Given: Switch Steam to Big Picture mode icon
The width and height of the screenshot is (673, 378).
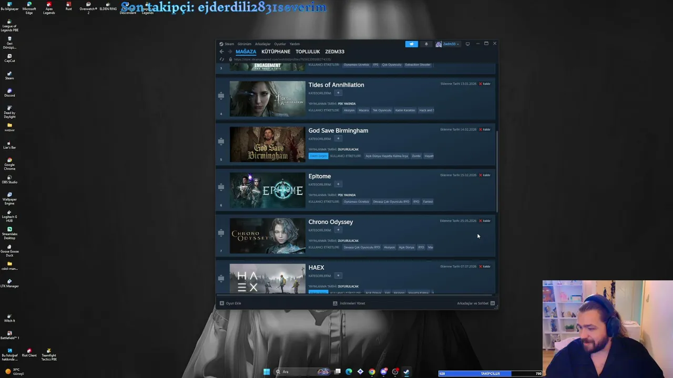Looking at the screenshot, I should pyautogui.click(x=467, y=44).
